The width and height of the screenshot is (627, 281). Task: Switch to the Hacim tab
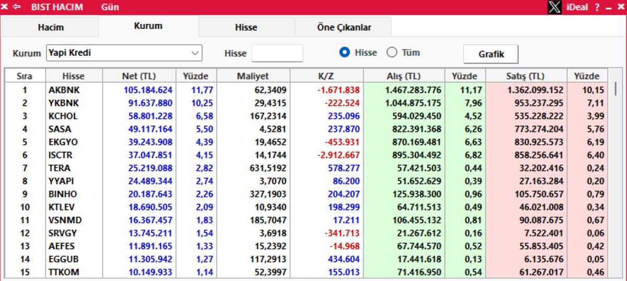[51, 27]
